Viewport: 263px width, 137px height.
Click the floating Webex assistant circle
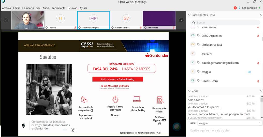177,126
